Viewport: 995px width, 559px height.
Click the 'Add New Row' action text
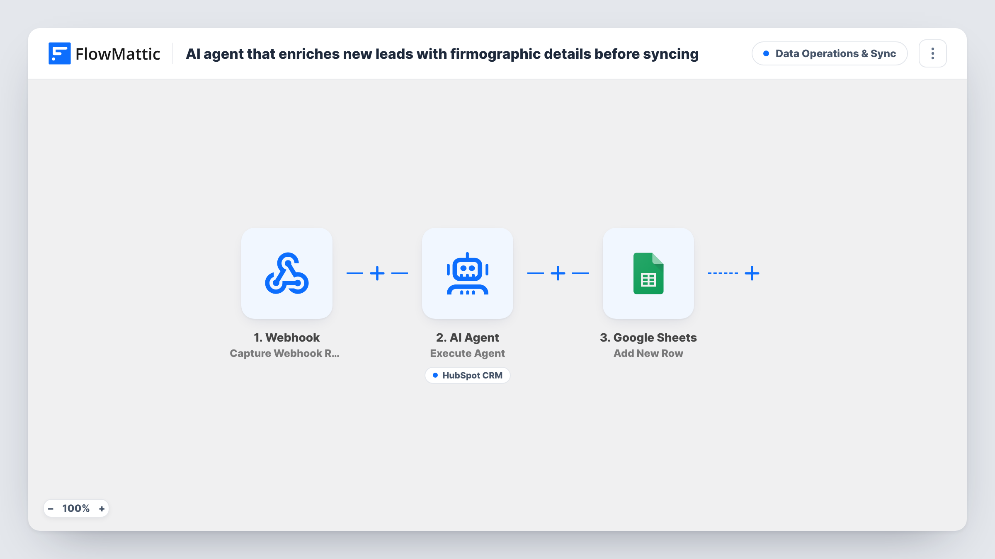(648, 353)
